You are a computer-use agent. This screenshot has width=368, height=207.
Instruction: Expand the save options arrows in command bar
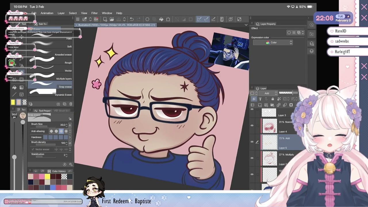coord(124,19)
